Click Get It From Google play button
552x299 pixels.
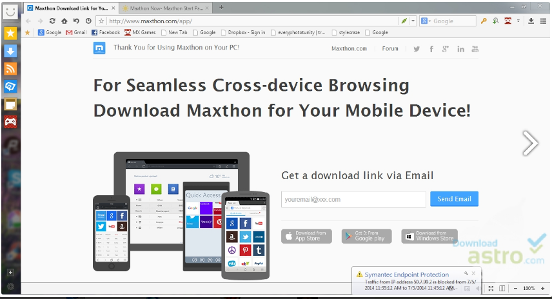click(x=366, y=236)
